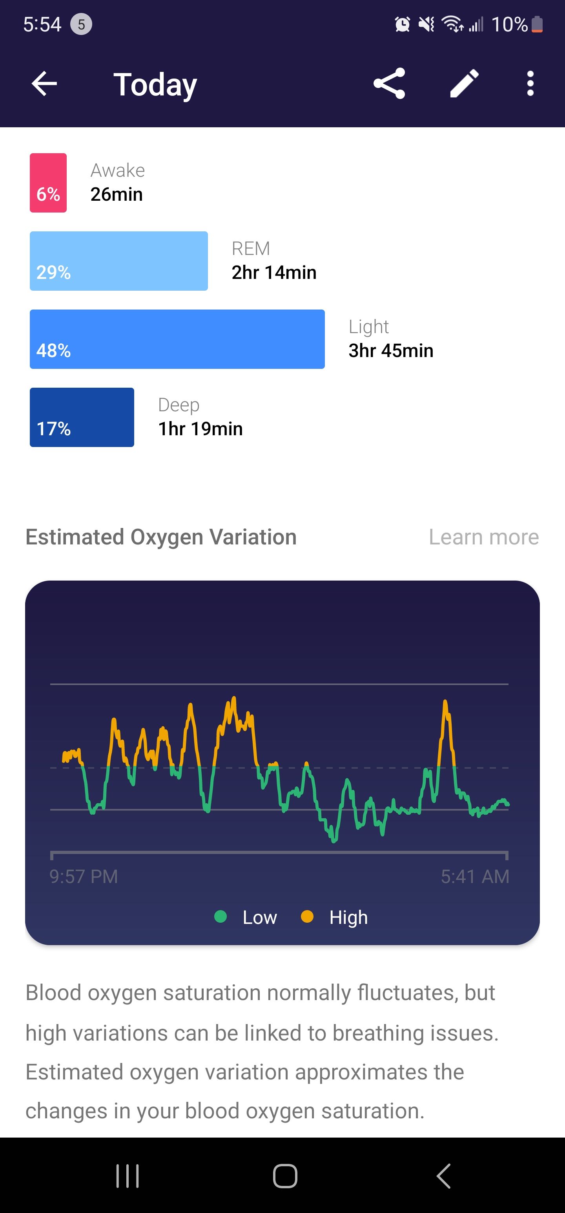Tap the orange High legend dot
Image resolution: width=565 pixels, height=1213 pixels.
click(307, 917)
